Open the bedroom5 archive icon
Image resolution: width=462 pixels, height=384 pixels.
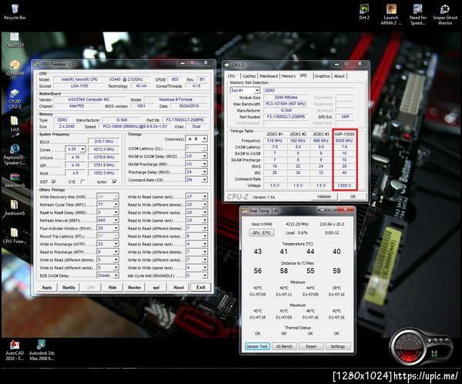[15, 180]
